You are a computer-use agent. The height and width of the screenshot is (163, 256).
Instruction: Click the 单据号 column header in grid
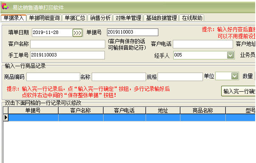click(x=33, y=110)
